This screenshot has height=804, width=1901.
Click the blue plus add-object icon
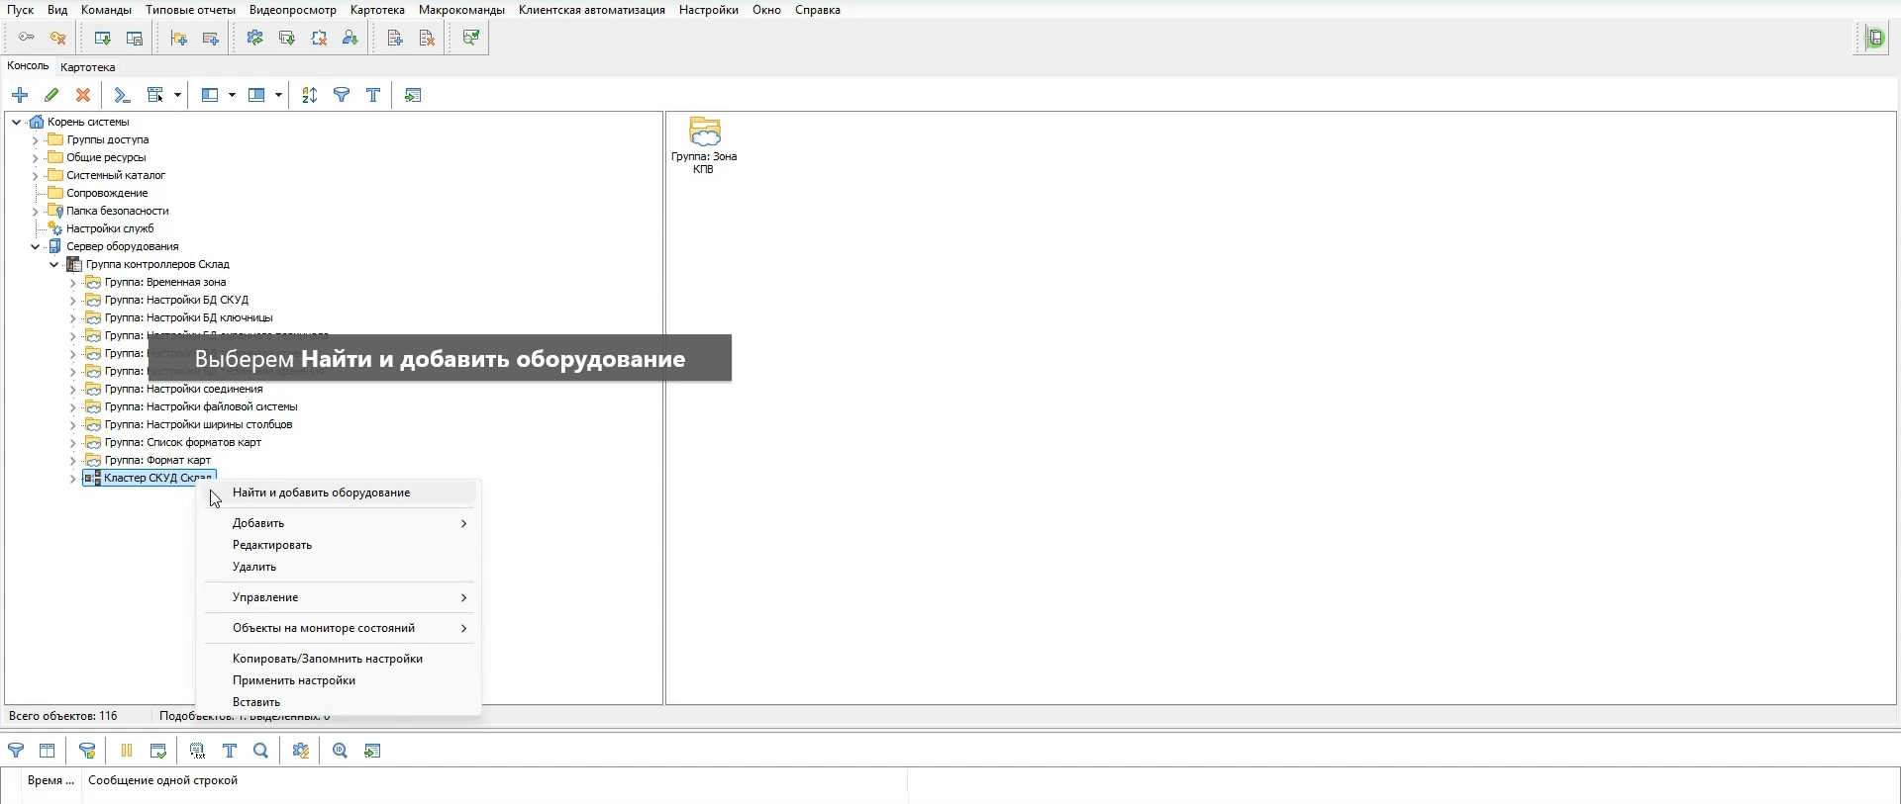click(x=20, y=95)
